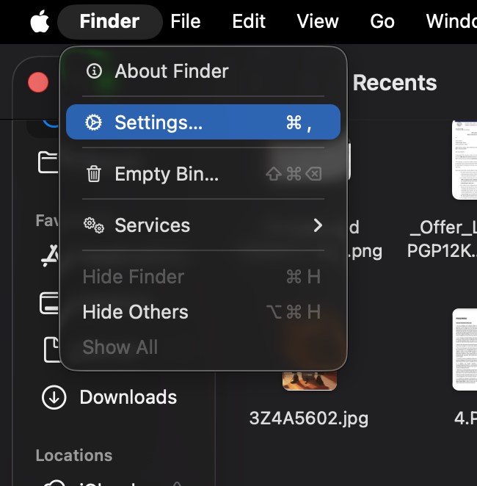The image size is (477, 486).
Task: Click the Recents window title
Action: [395, 83]
